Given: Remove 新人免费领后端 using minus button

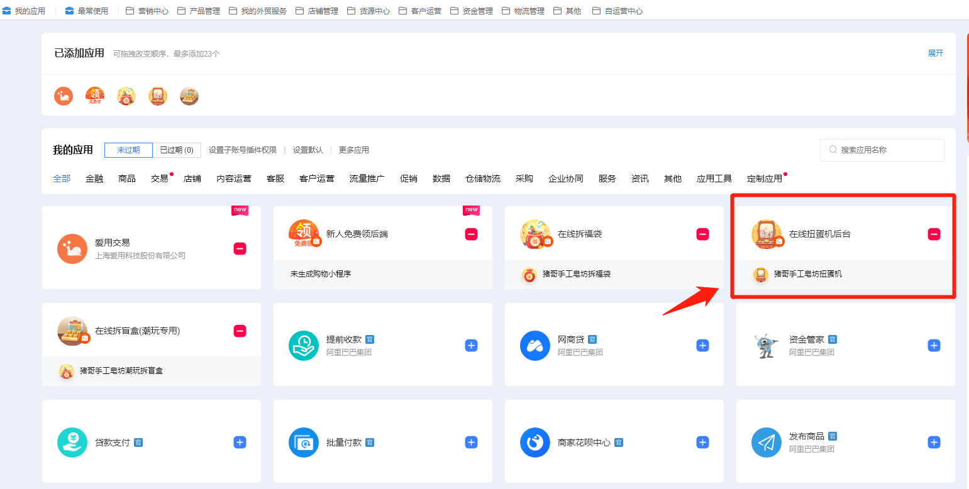Looking at the screenshot, I should [x=471, y=234].
